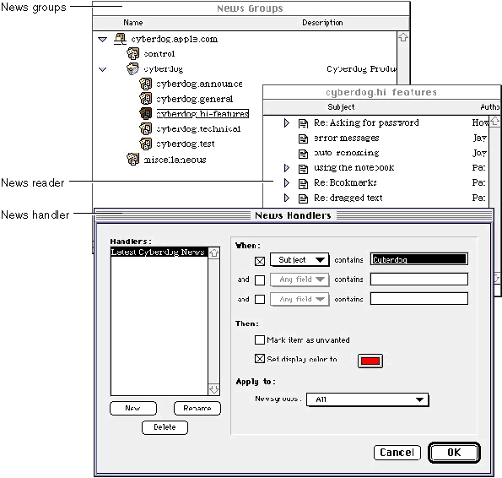Open the Subject field dropdown

click(300, 260)
